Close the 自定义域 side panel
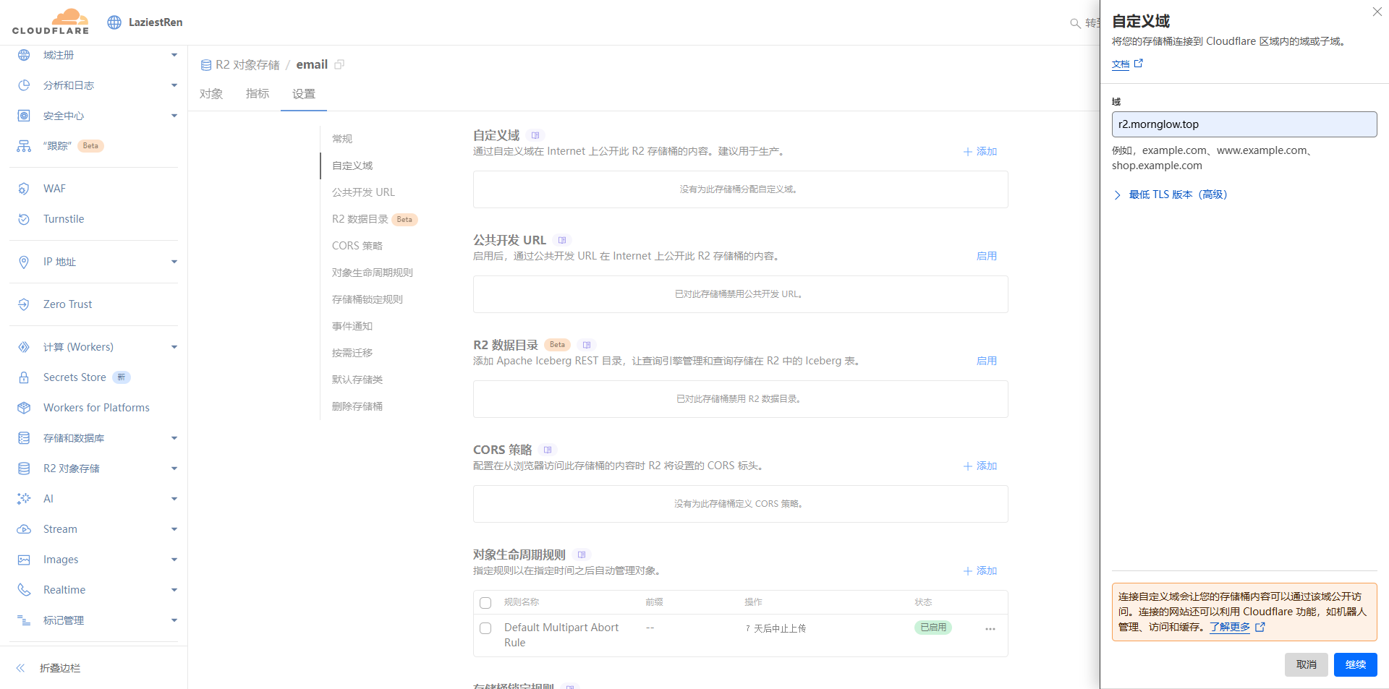This screenshot has width=1389, height=689. click(x=1377, y=12)
